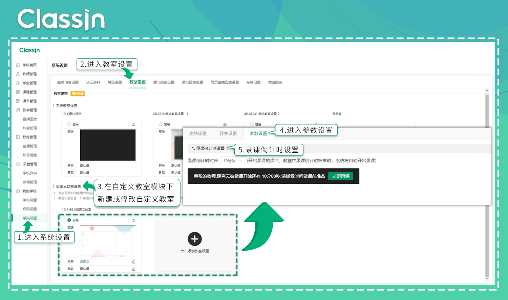
Task: Click the scrollbar up arrow
Action: pos(487,91)
